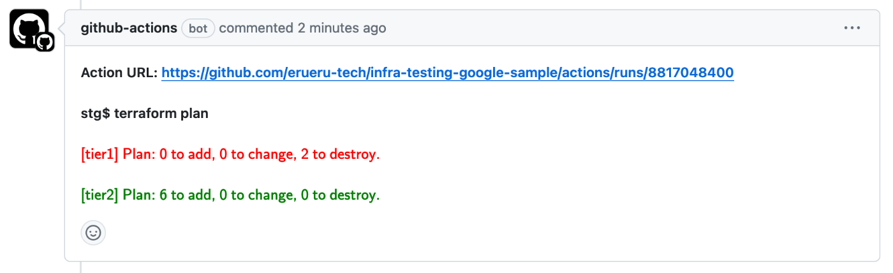
Task: Click the word "commented" in header
Action: [256, 28]
